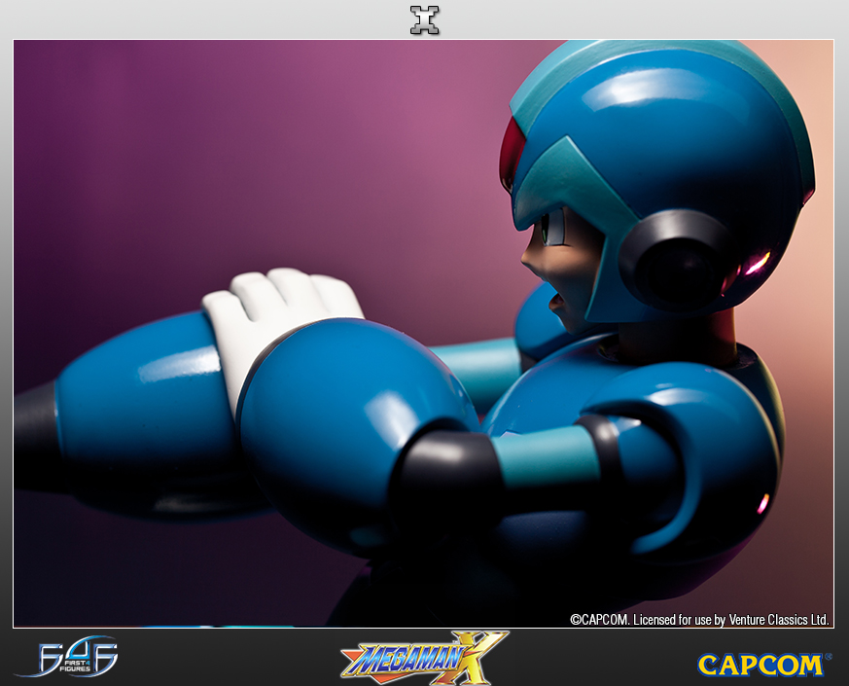Click the ©CAPCOM copyright notice text

pos(601,619)
